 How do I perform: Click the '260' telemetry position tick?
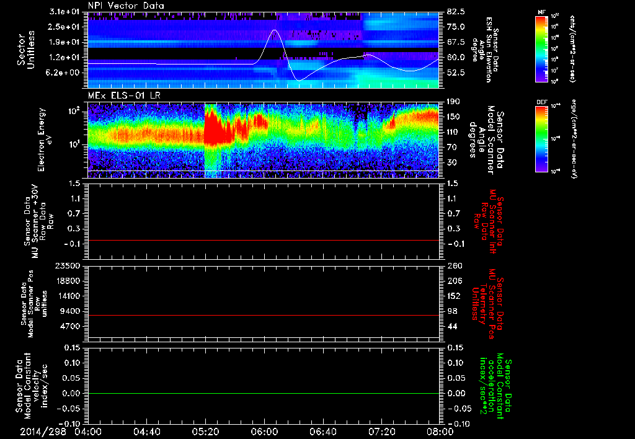tap(453, 266)
